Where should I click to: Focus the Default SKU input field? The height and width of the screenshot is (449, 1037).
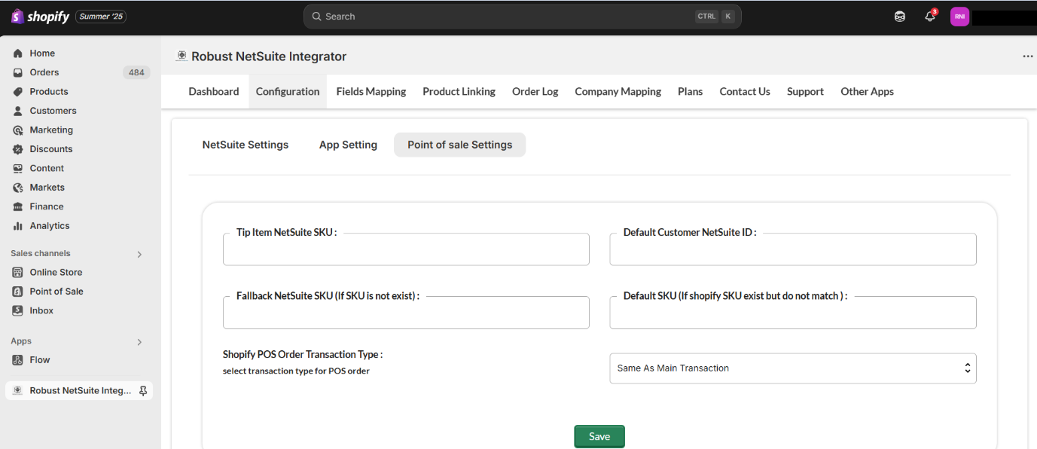pyautogui.click(x=793, y=313)
